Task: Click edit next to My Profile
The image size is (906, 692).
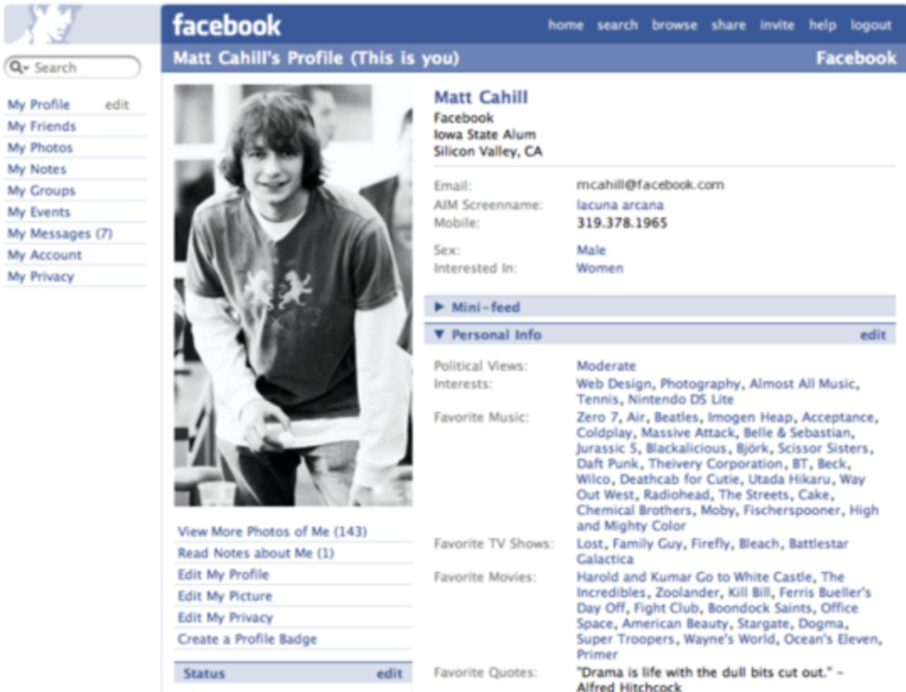Action: pos(117,105)
